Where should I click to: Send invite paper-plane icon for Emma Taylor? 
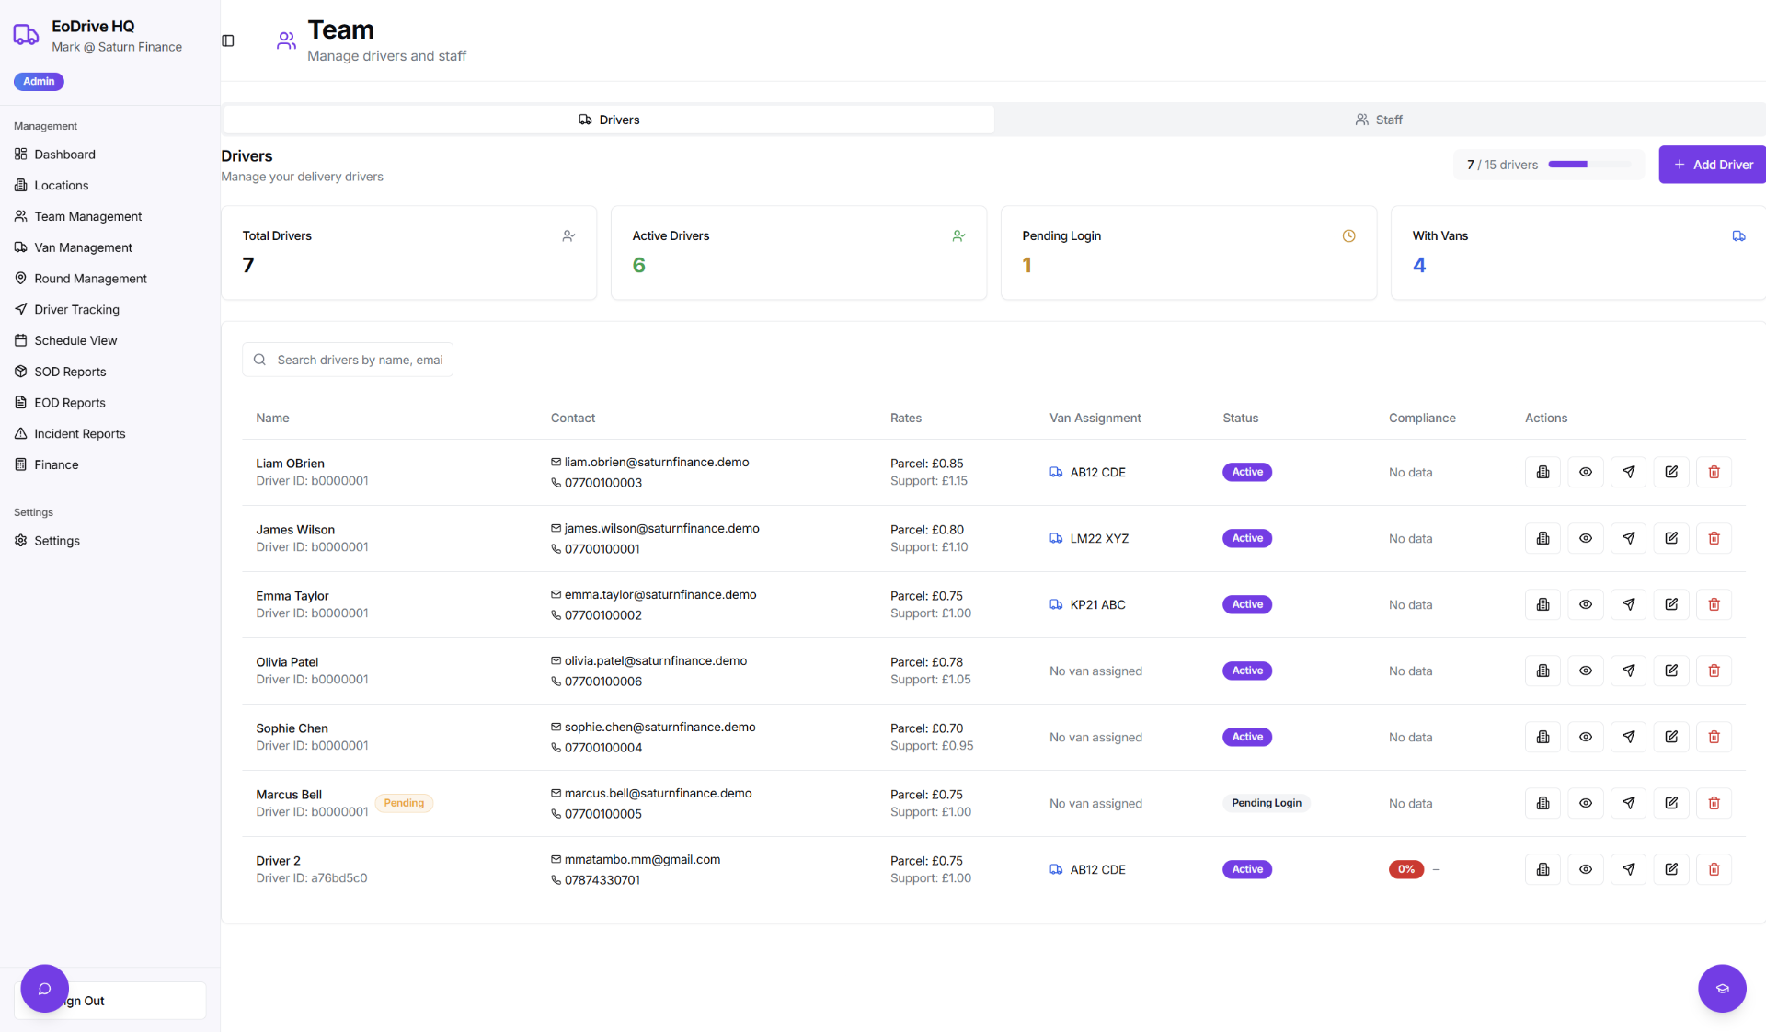(1628, 604)
